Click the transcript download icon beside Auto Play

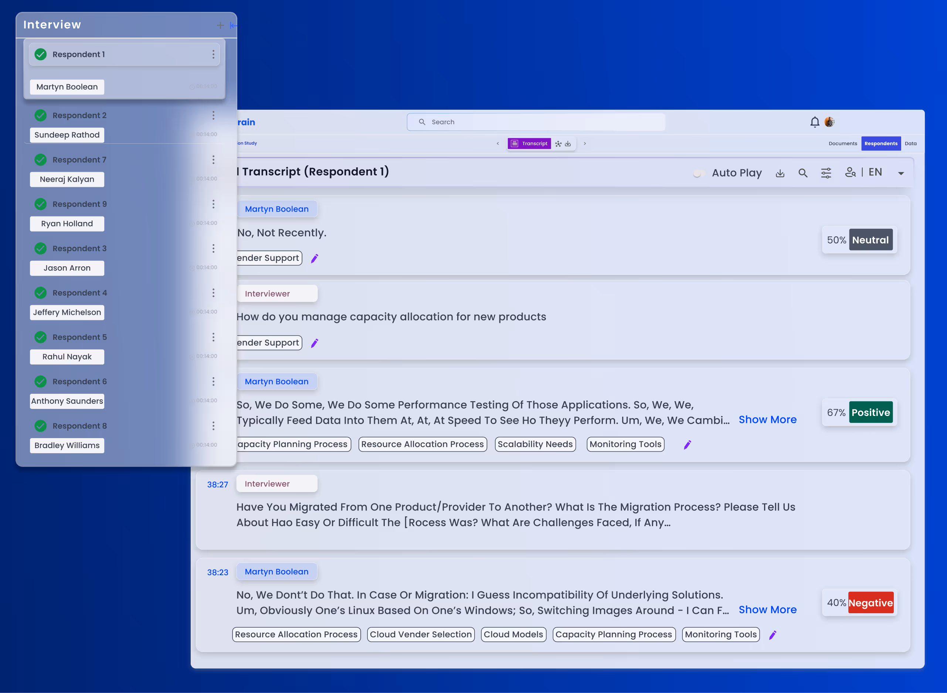[x=780, y=173]
